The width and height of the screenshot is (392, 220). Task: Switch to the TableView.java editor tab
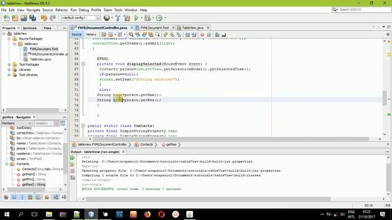tap(192, 28)
